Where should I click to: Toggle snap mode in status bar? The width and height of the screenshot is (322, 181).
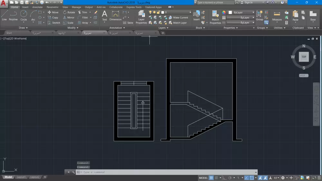(x=216, y=178)
